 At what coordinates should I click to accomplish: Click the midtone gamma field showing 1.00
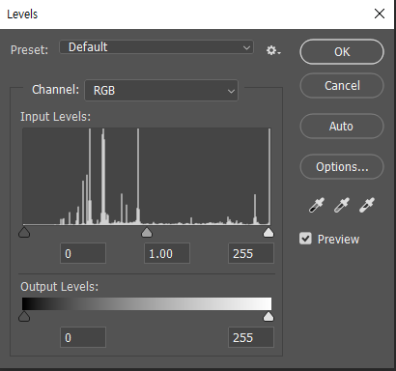167,253
